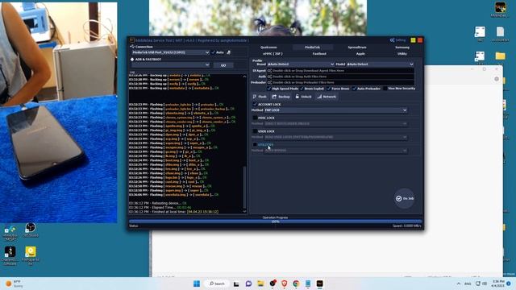
Task: Open File Explorer from the taskbar
Action: pos(260,284)
